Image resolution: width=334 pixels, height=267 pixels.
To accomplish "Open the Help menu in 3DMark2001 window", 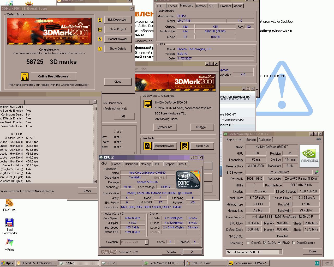I will (144, 69).
